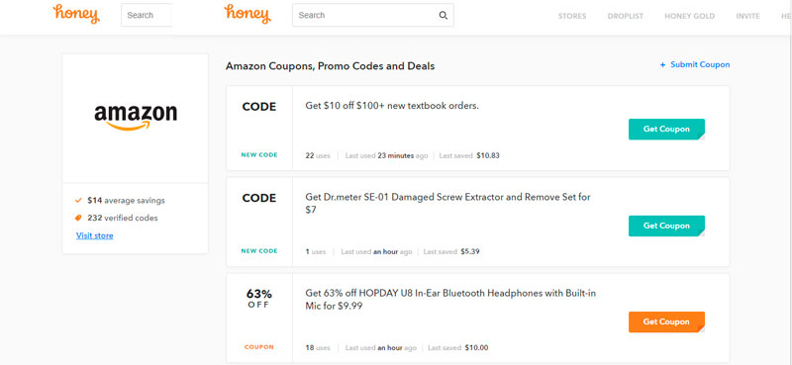Viewport: 792px width, 365px height.
Task: Get Coupon for HOPDAY Bluetooth Headphones
Action: coord(666,322)
